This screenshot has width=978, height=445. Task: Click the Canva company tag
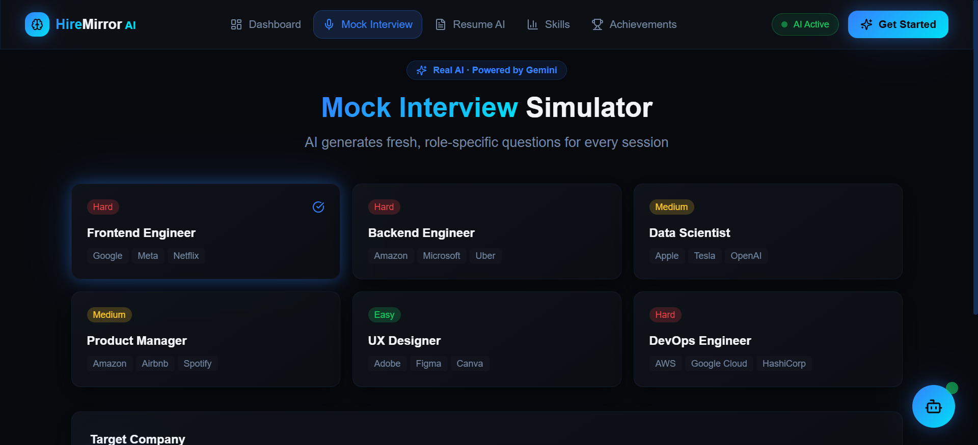(x=470, y=364)
